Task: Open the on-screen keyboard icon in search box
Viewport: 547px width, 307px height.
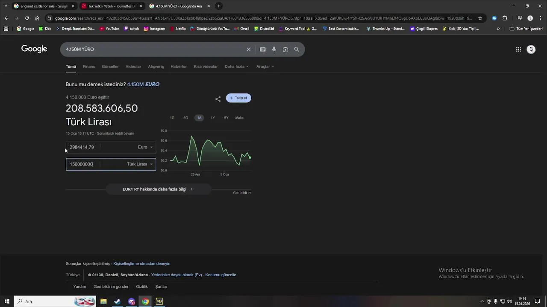Action: coord(263,49)
